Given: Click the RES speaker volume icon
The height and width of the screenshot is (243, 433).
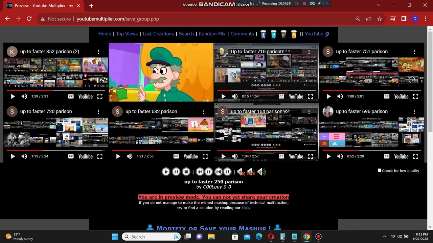Looking at the screenshot, I should 251,172.
